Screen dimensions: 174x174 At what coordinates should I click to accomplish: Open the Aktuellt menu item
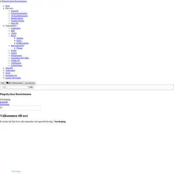(x=9, y=68)
